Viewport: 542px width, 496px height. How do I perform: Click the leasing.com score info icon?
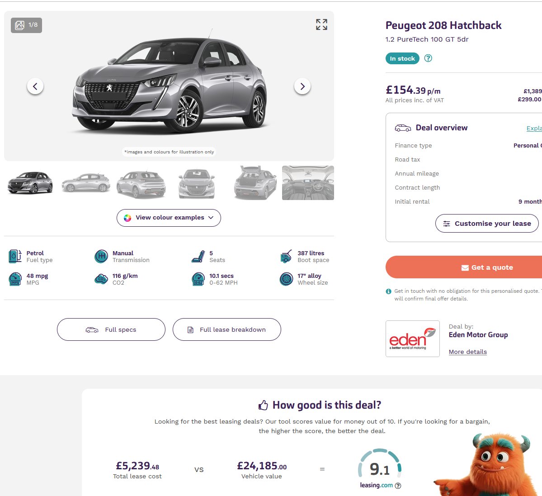pyautogui.click(x=398, y=486)
